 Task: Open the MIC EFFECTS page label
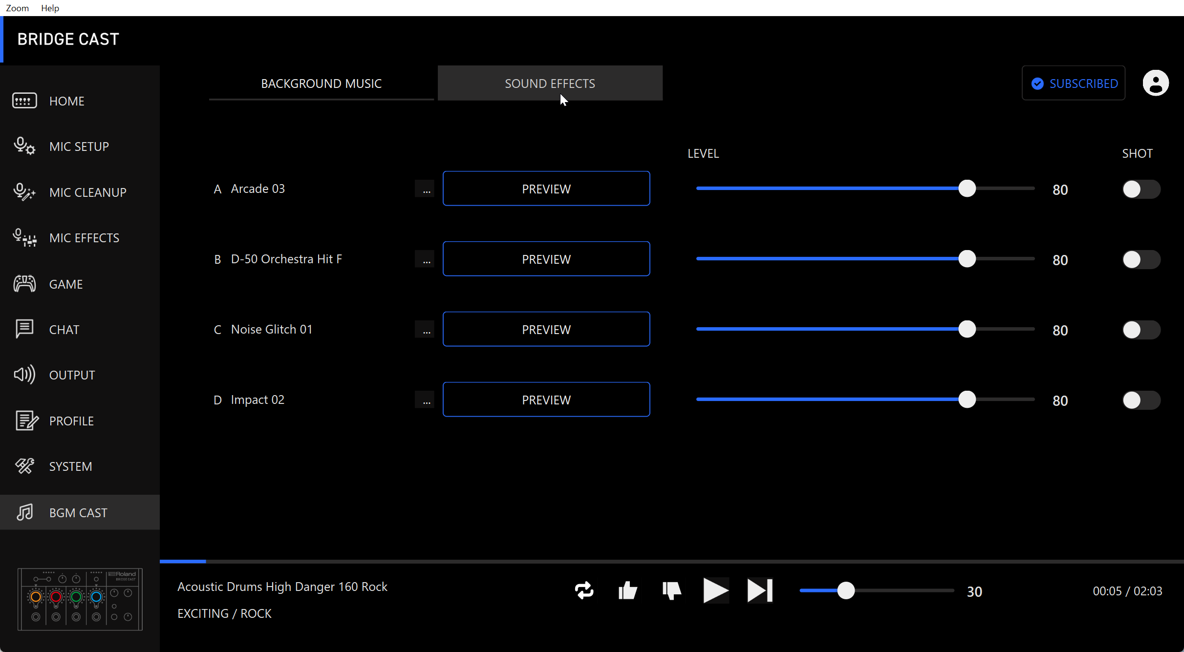85,238
